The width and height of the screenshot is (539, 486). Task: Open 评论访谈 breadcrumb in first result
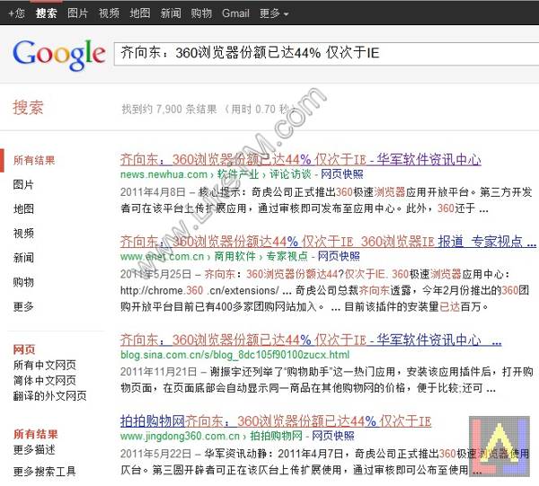pyautogui.click(x=290, y=174)
